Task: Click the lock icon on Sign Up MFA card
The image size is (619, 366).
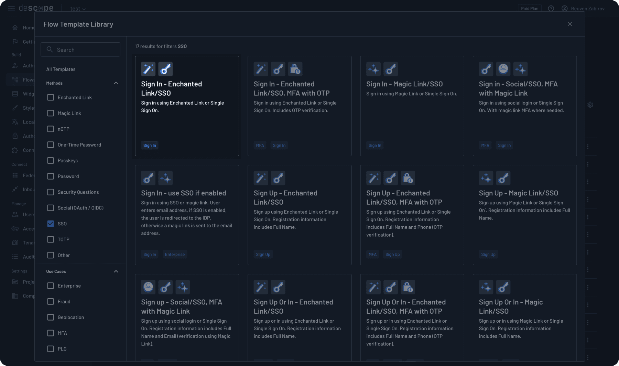Action: 408,178
